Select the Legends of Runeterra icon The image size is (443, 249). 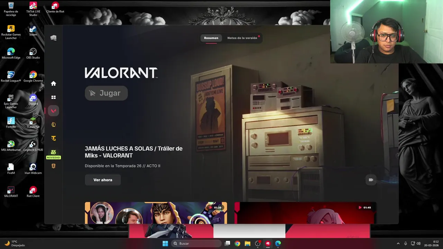tap(53, 166)
